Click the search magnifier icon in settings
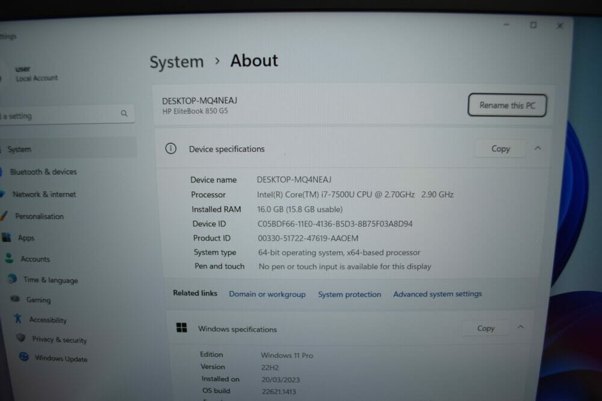602x401 pixels. coord(124,113)
